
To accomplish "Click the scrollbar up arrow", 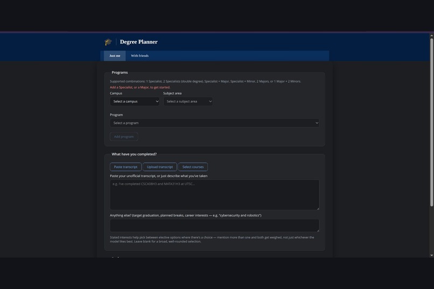I will (x=431, y=36).
